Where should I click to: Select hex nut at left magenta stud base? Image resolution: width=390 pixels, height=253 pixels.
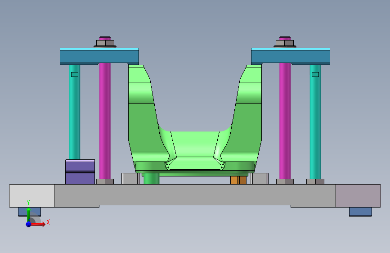105,181
